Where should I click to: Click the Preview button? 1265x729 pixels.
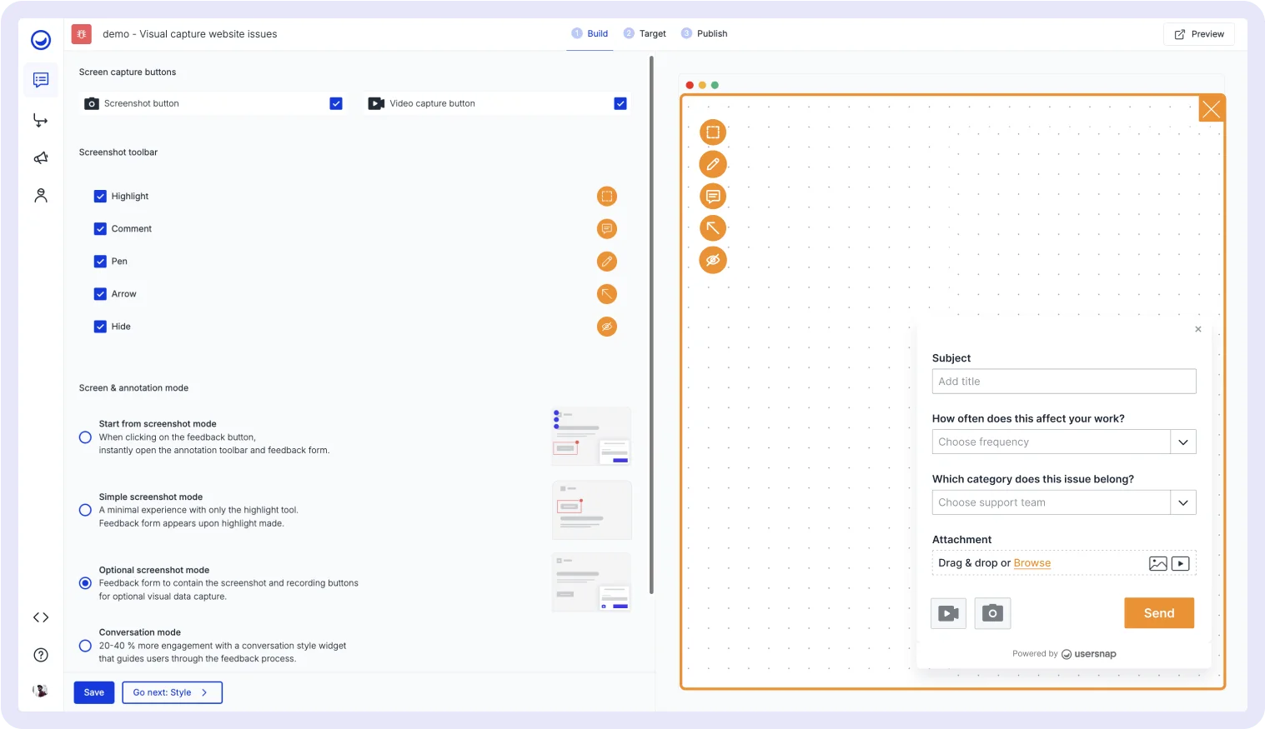(1199, 34)
